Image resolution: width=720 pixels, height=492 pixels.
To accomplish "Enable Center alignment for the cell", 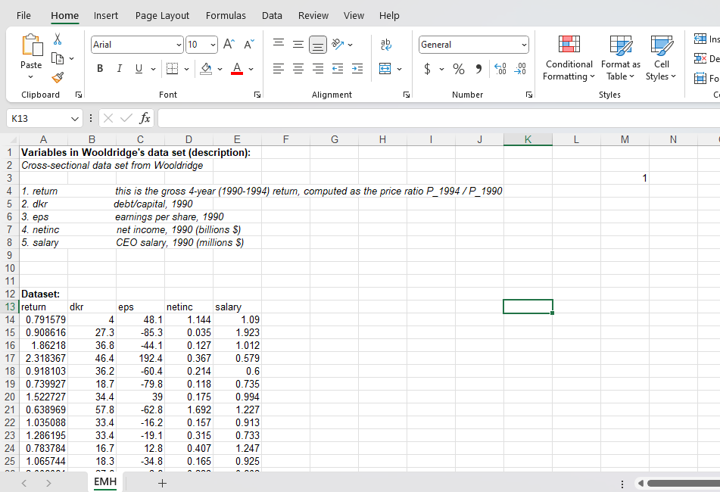I will click(298, 69).
